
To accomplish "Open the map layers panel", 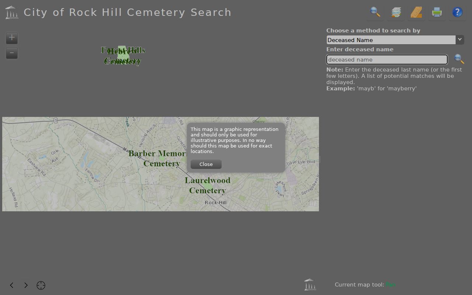I will (x=396, y=12).
